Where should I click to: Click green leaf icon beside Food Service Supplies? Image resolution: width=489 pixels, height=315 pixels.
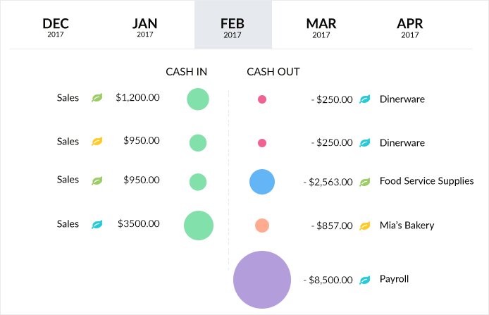[365, 182]
